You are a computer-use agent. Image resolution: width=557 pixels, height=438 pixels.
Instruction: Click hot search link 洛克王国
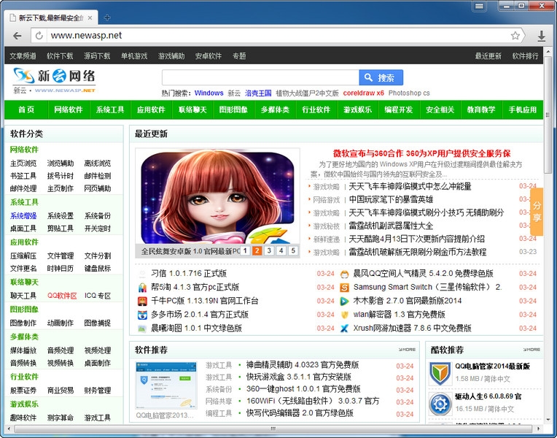pos(258,93)
